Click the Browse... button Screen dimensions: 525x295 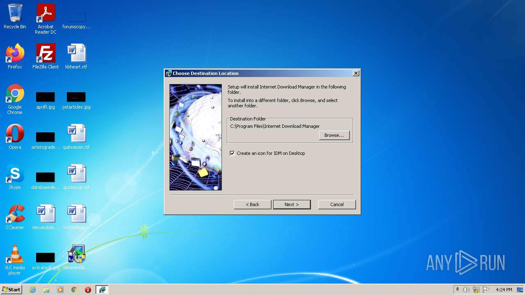(x=334, y=135)
